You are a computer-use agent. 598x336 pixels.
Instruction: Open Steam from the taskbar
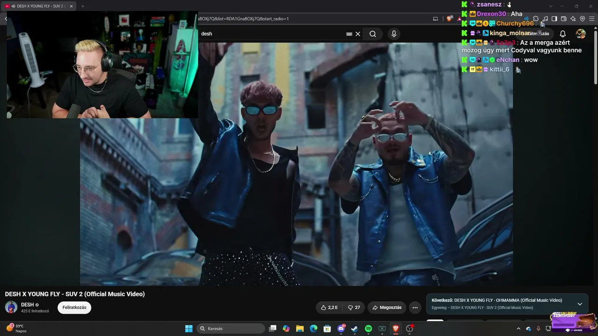click(355, 329)
